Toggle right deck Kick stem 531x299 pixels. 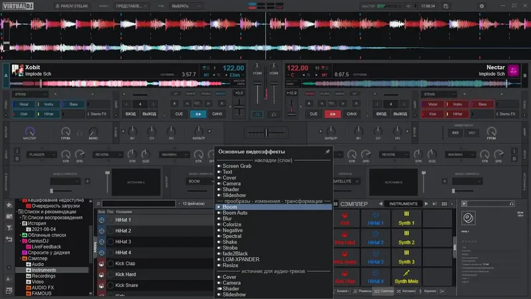(x=433, y=114)
